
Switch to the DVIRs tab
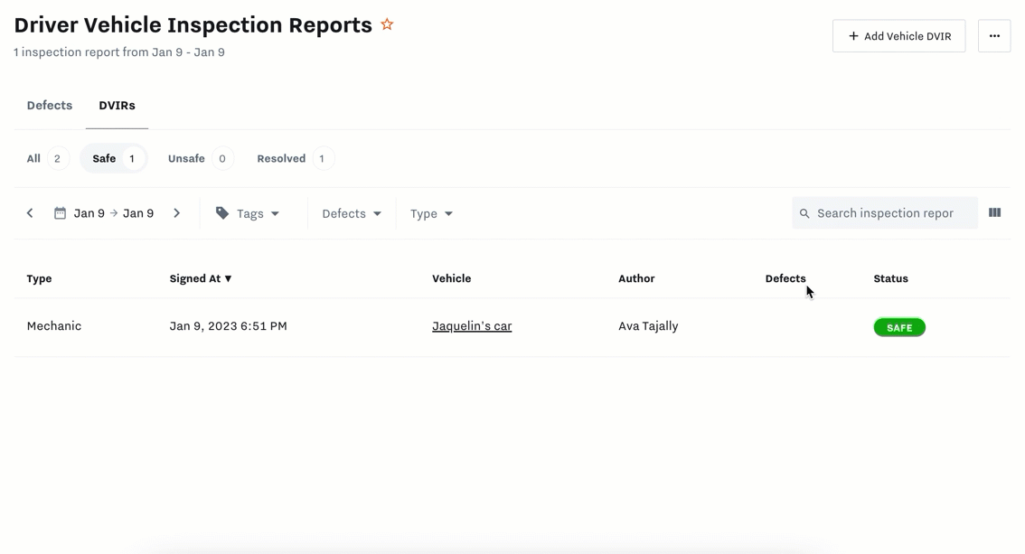(x=117, y=106)
